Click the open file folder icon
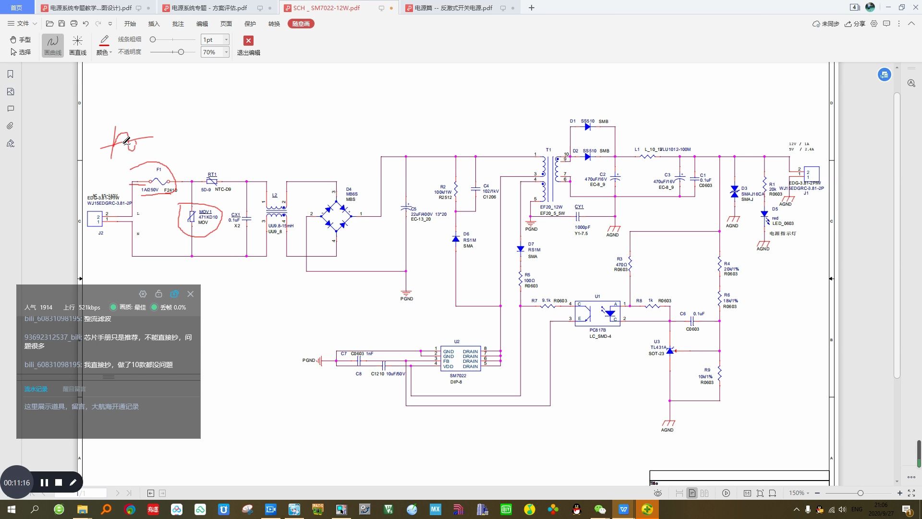Screen dimensions: 922x519 (x=49, y=24)
